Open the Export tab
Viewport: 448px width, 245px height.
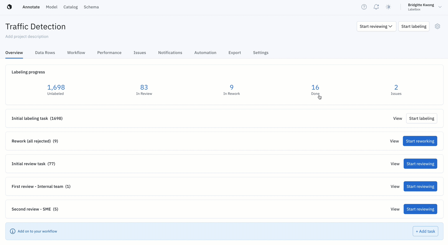click(235, 52)
